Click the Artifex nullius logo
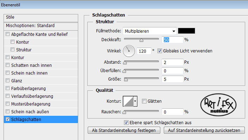The height and width of the screenshot is (140, 248). (x=218, y=105)
